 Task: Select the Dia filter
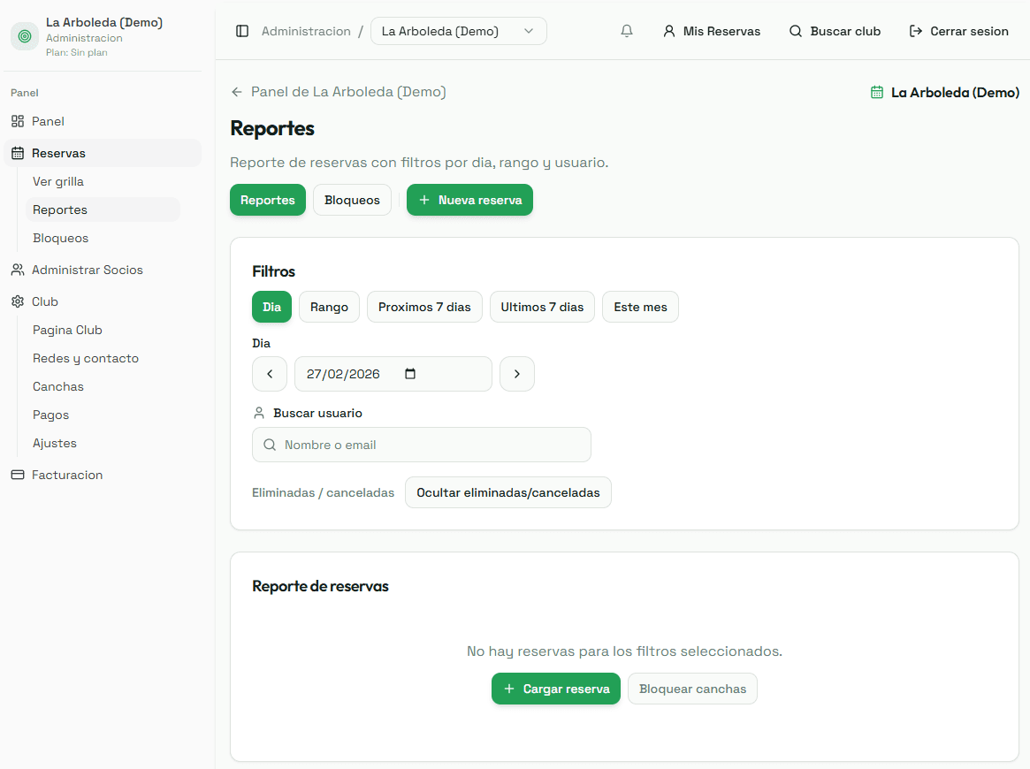pyautogui.click(x=271, y=307)
